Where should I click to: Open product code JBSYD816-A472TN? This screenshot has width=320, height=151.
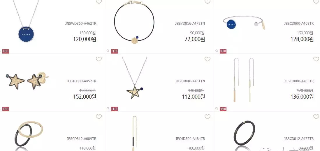tap(190, 24)
